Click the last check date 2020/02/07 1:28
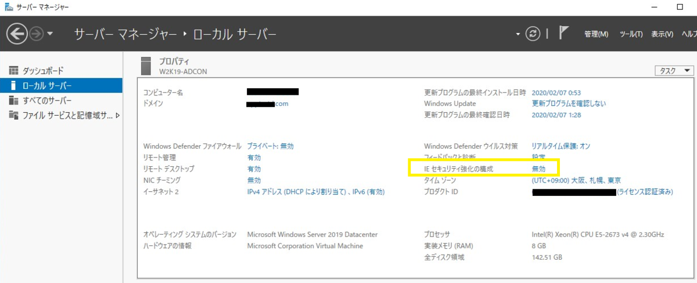This screenshot has height=283, width=697. coord(556,114)
